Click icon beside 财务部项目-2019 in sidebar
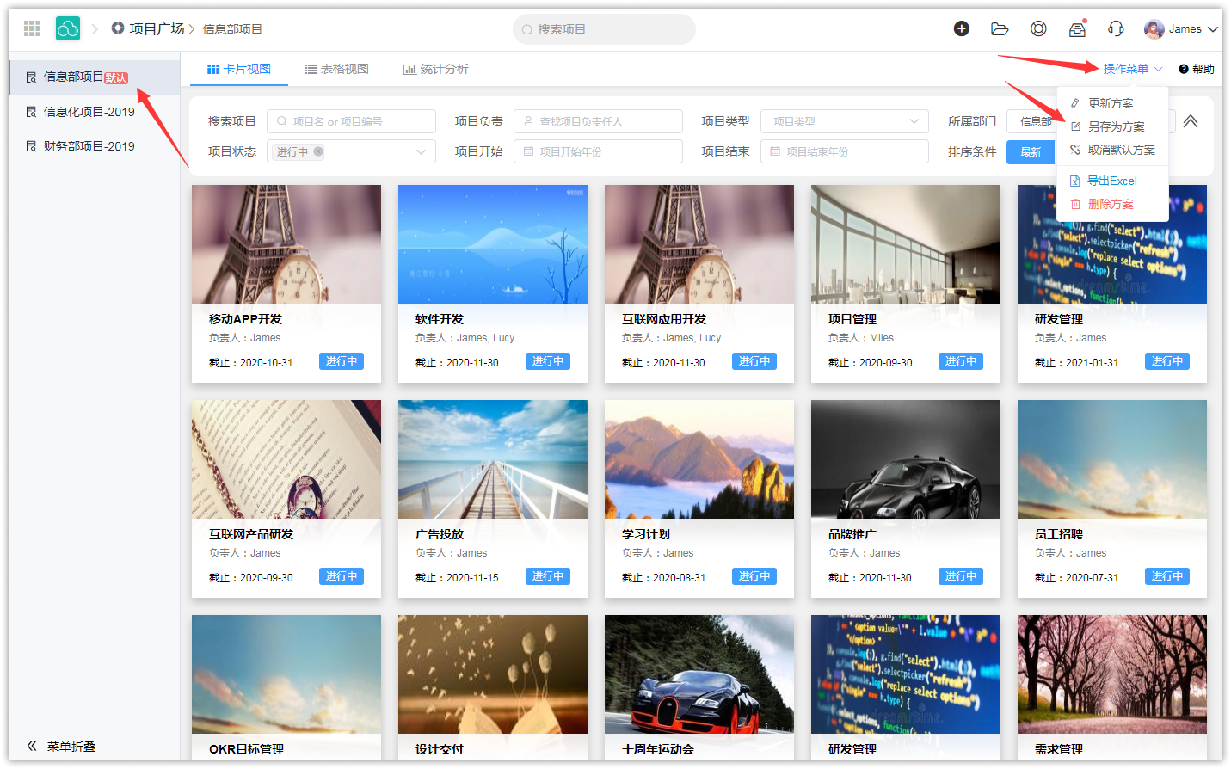The width and height of the screenshot is (1231, 769). [31, 146]
